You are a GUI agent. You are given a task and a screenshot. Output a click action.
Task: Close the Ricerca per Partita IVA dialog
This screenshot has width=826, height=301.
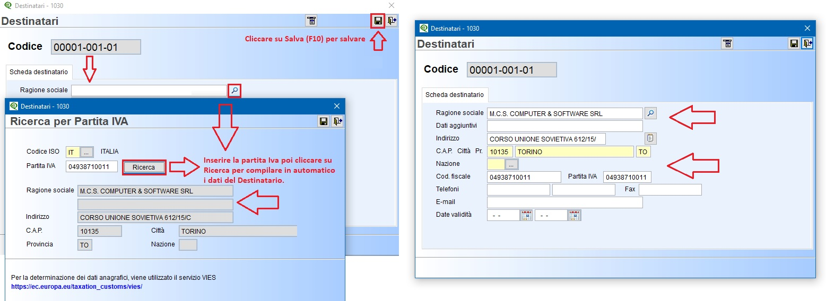(x=336, y=106)
